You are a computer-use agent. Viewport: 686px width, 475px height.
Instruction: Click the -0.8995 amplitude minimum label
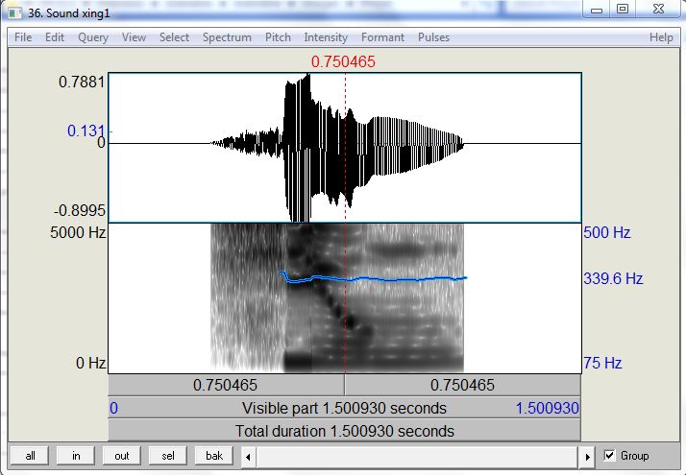[80, 210]
